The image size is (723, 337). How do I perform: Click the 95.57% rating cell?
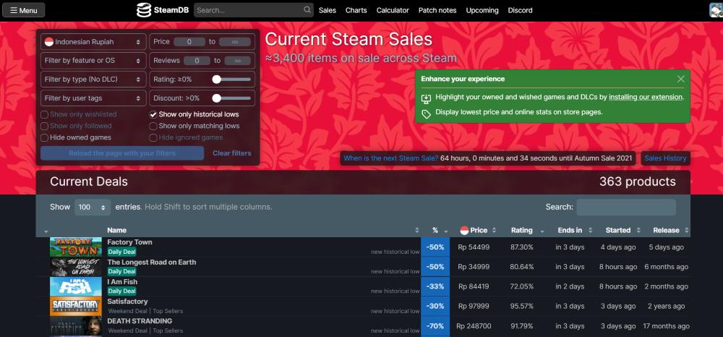tap(522, 306)
